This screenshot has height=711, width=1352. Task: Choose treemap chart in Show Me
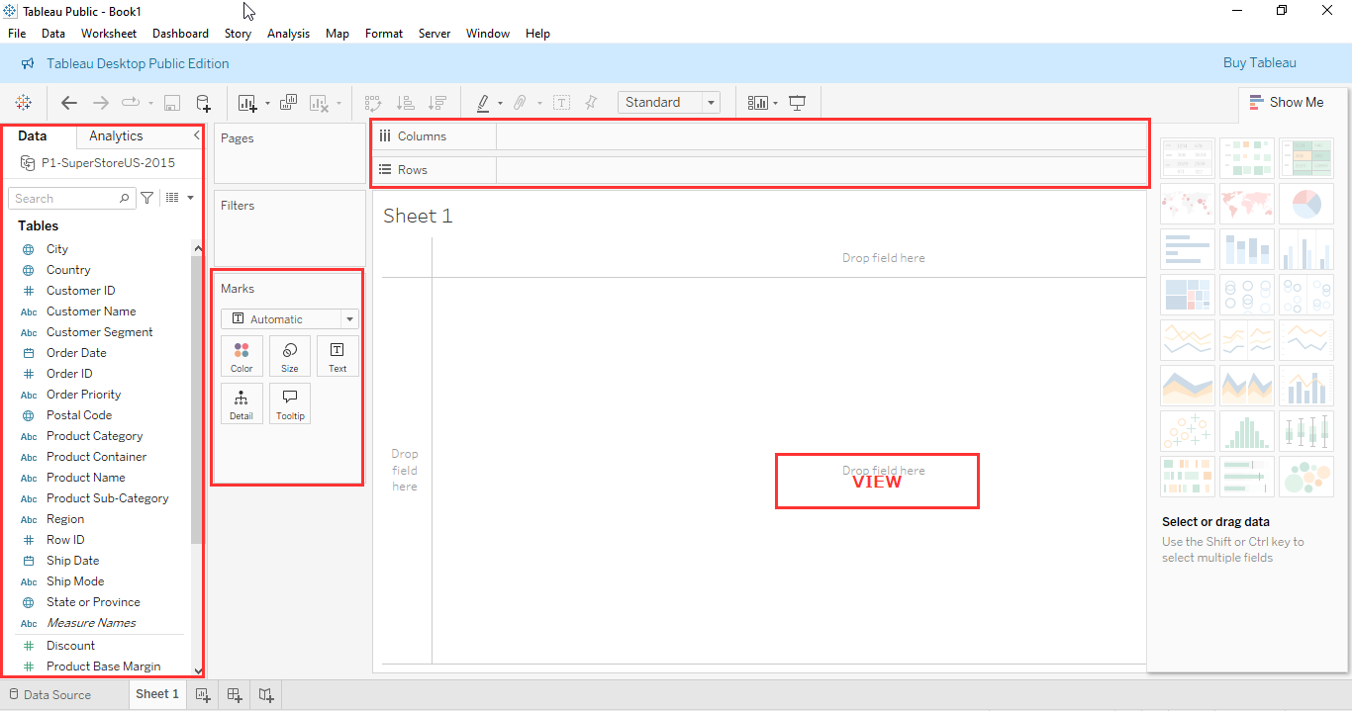click(x=1187, y=295)
